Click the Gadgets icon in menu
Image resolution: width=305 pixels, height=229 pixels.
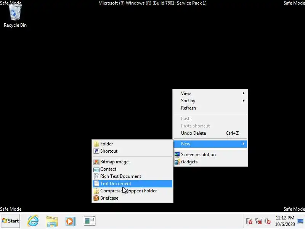coord(177,162)
